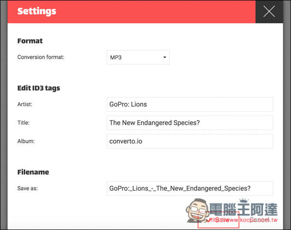
Task: Close the Settings dialog with the X
Action: 269,12
